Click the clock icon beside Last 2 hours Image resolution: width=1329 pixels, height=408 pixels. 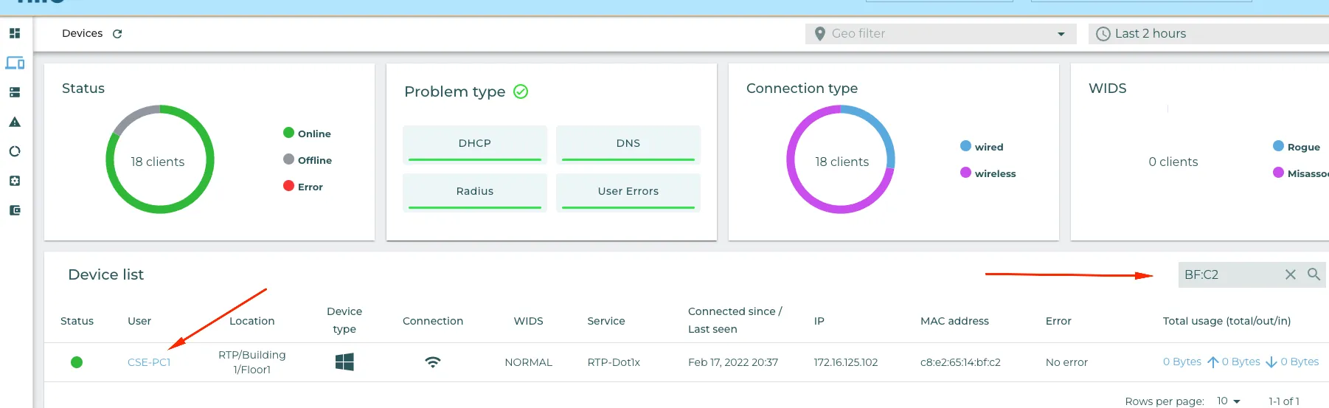[1103, 34]
